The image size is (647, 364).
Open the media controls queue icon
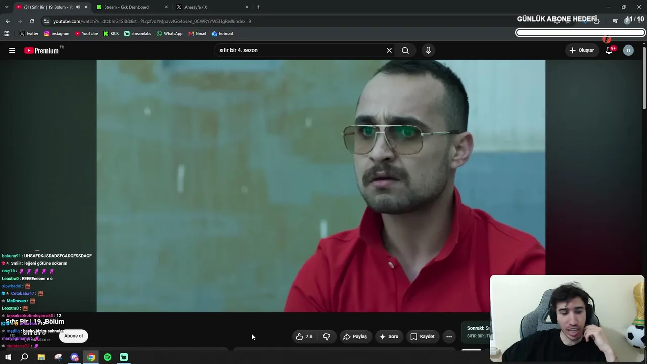pos(615,21)
